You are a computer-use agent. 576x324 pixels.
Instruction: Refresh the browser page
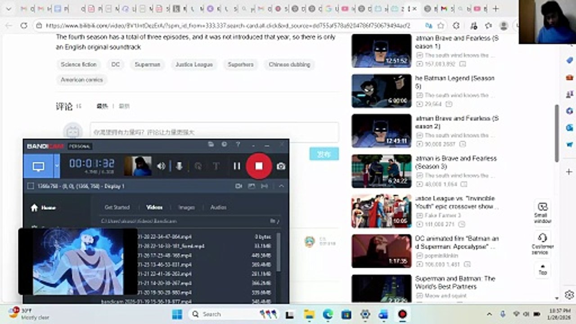24,26
